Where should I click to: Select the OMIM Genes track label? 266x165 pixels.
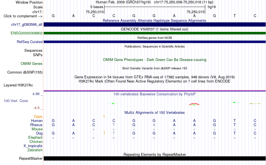(32, 63)
